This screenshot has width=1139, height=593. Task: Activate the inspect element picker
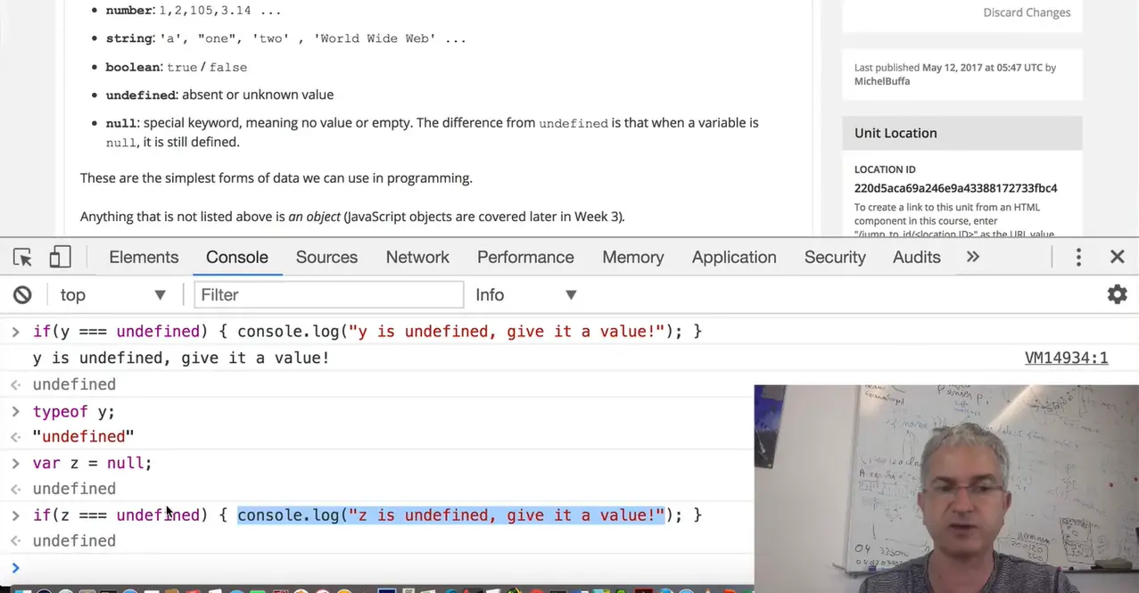pyautogui.click(x=22, y=258)
